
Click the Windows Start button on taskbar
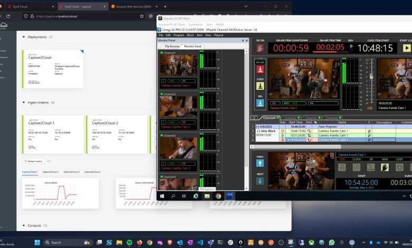[38, 242]
